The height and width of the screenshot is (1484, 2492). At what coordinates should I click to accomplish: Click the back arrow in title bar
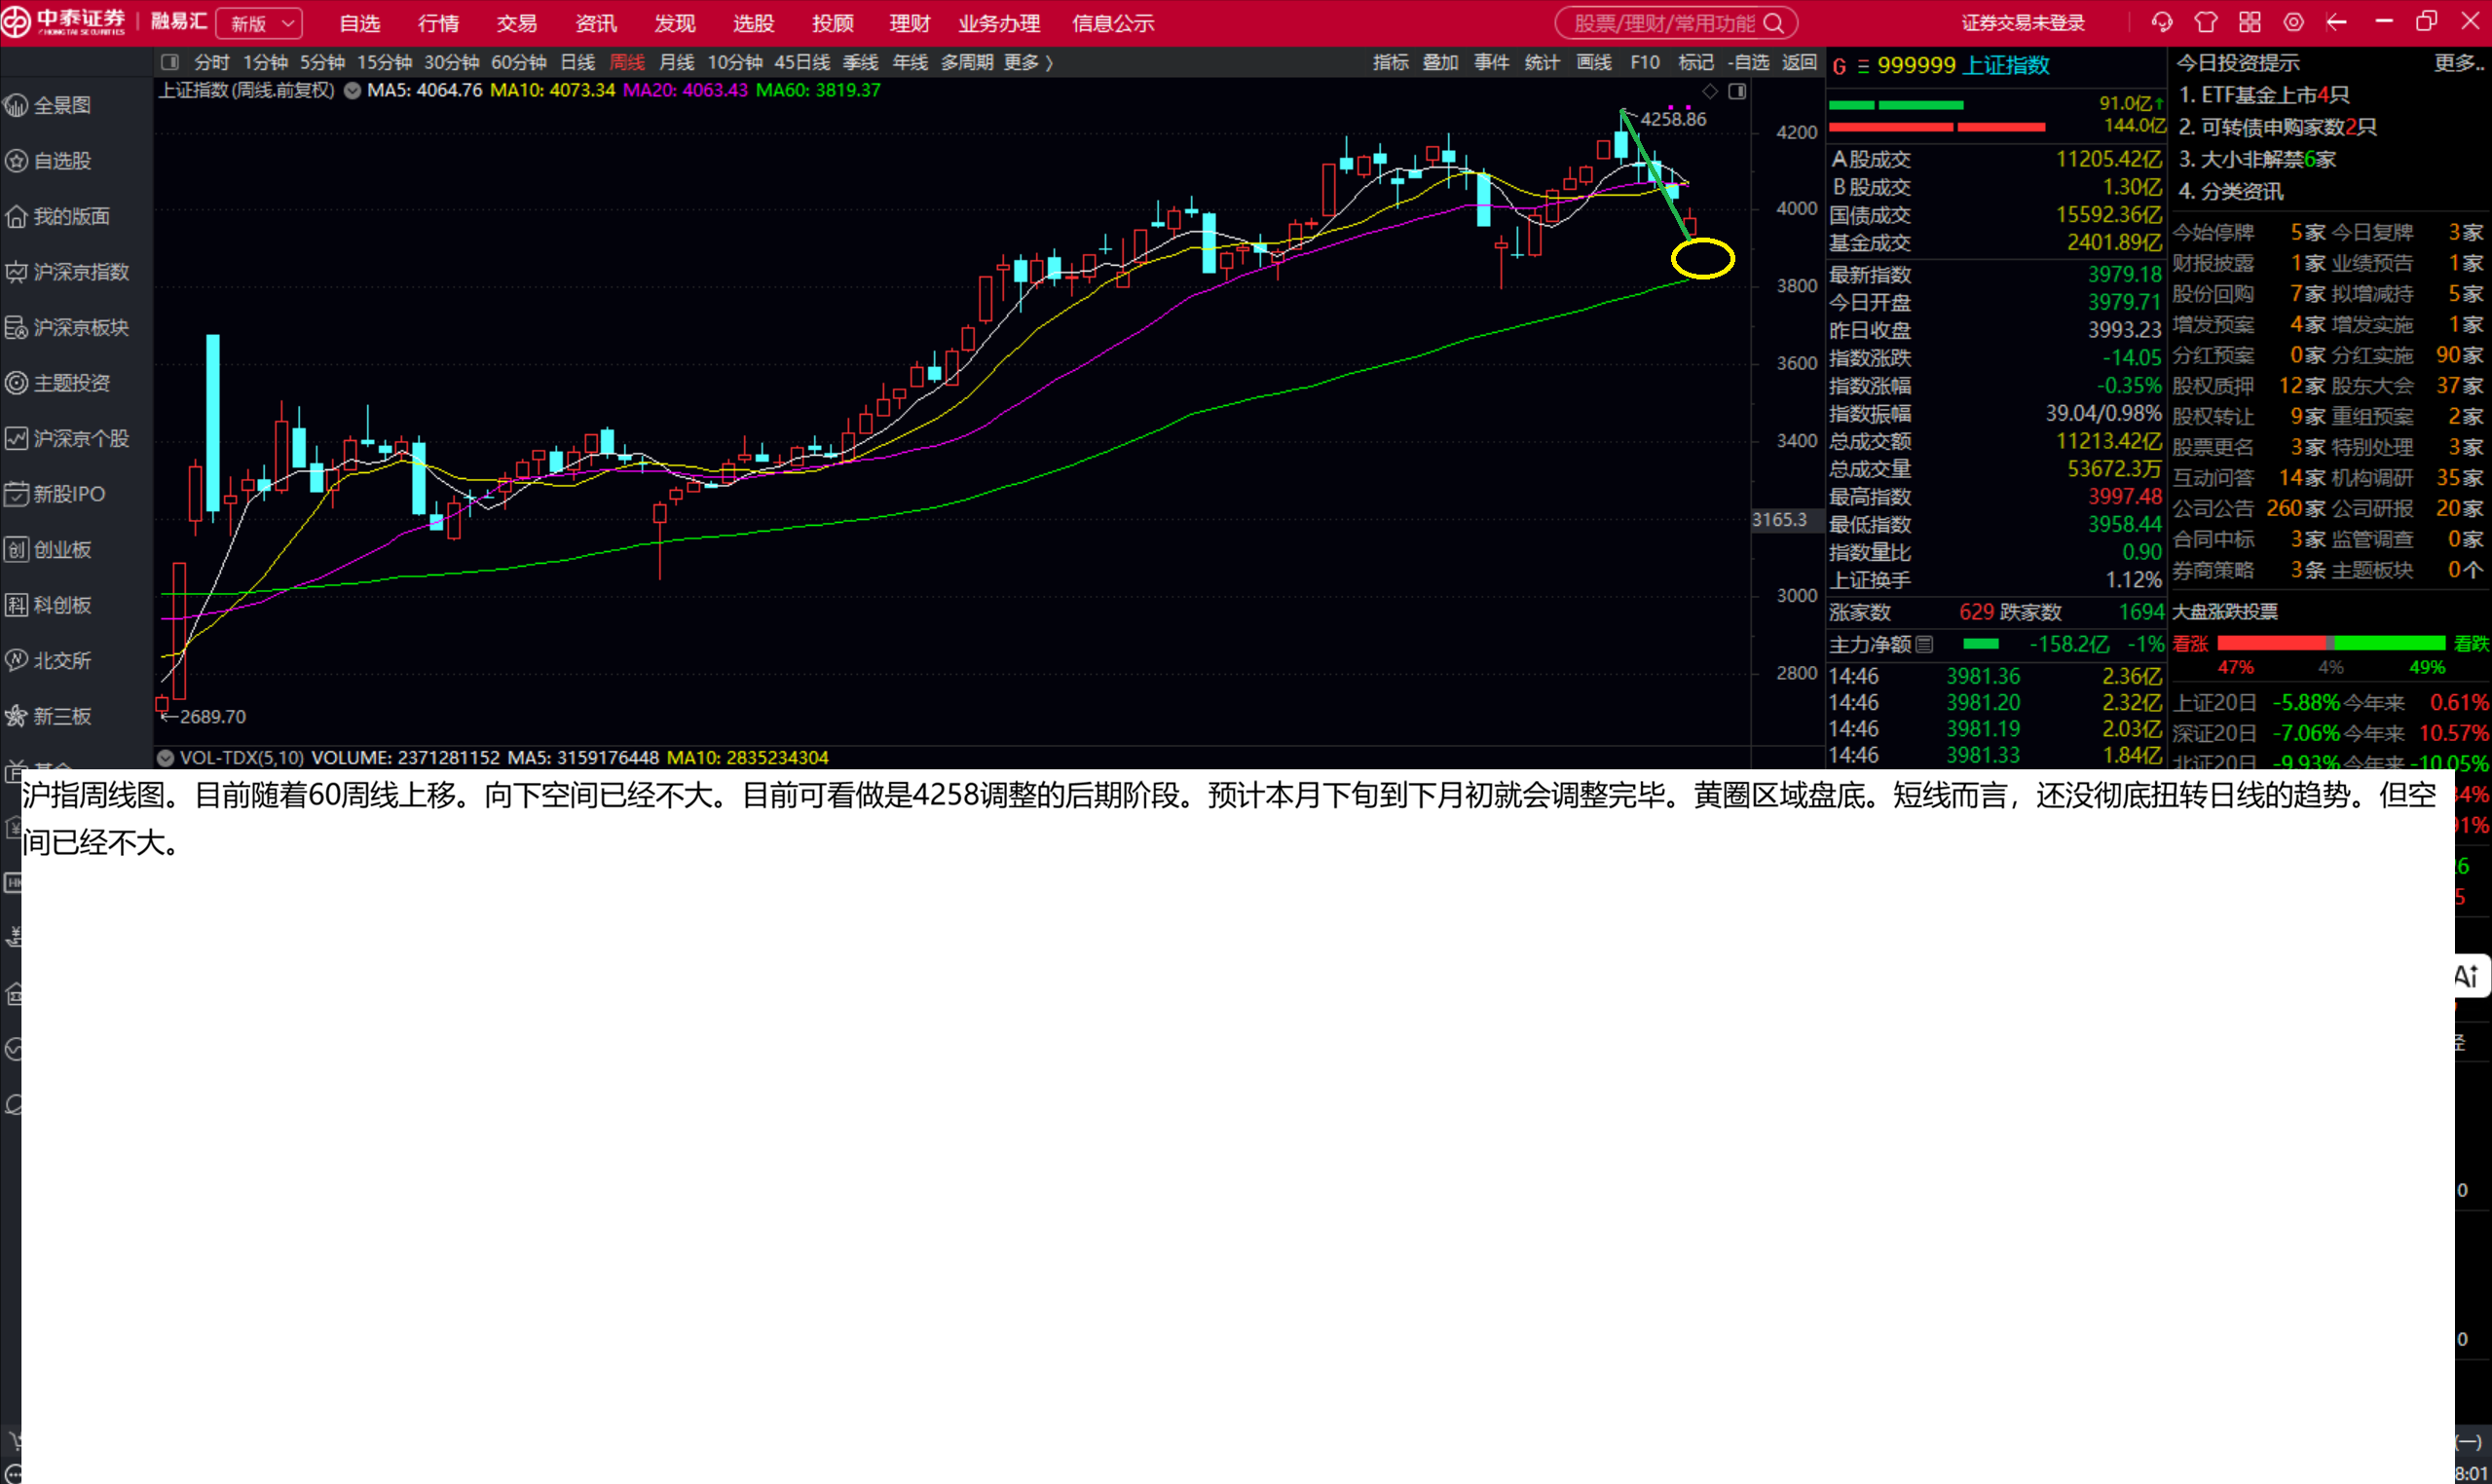click(2337, 22)
